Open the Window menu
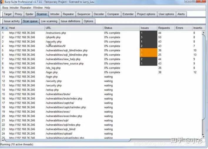This screenshot has height=149, width=208. [38, 8]
